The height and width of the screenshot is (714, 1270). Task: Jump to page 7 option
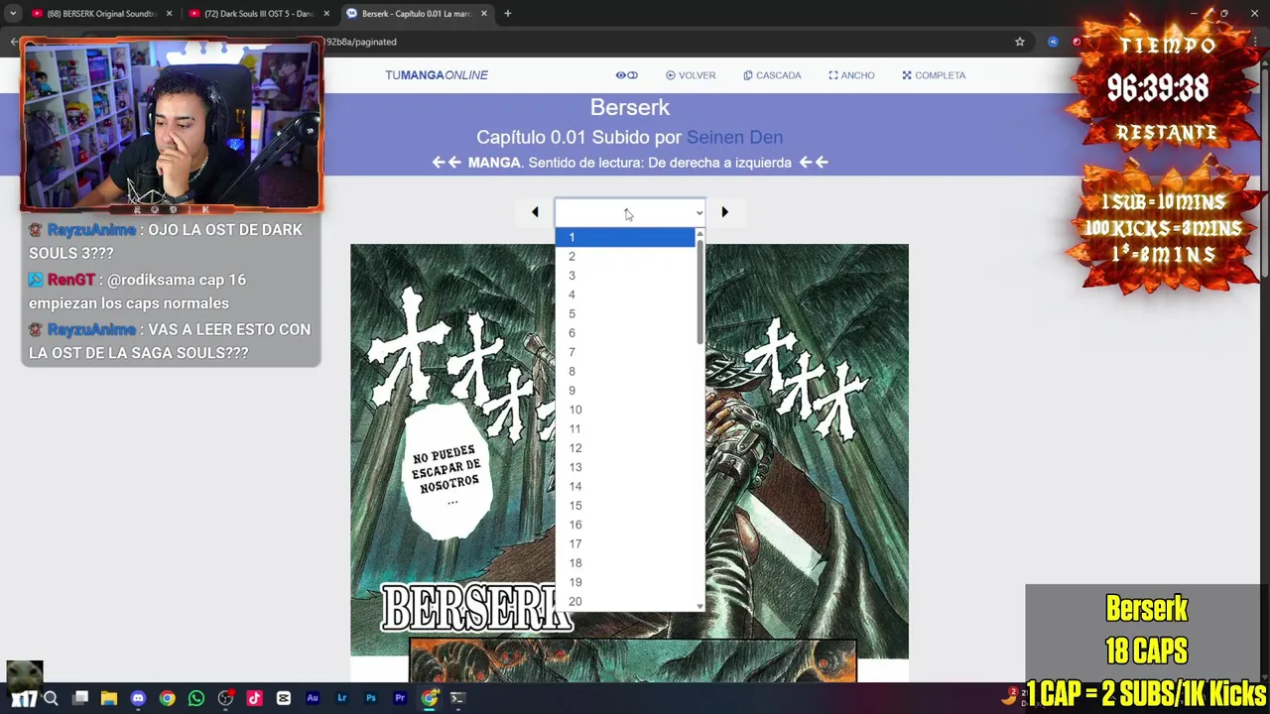click(625, 352)
